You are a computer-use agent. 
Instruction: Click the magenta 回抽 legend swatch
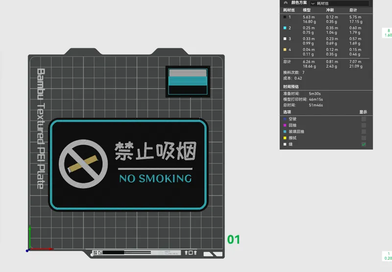point(285,125)
